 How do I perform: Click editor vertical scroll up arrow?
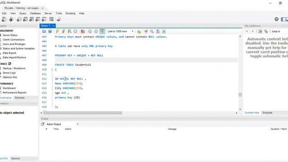(240, 36)
